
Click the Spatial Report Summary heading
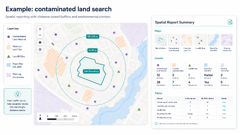point(174,22)
